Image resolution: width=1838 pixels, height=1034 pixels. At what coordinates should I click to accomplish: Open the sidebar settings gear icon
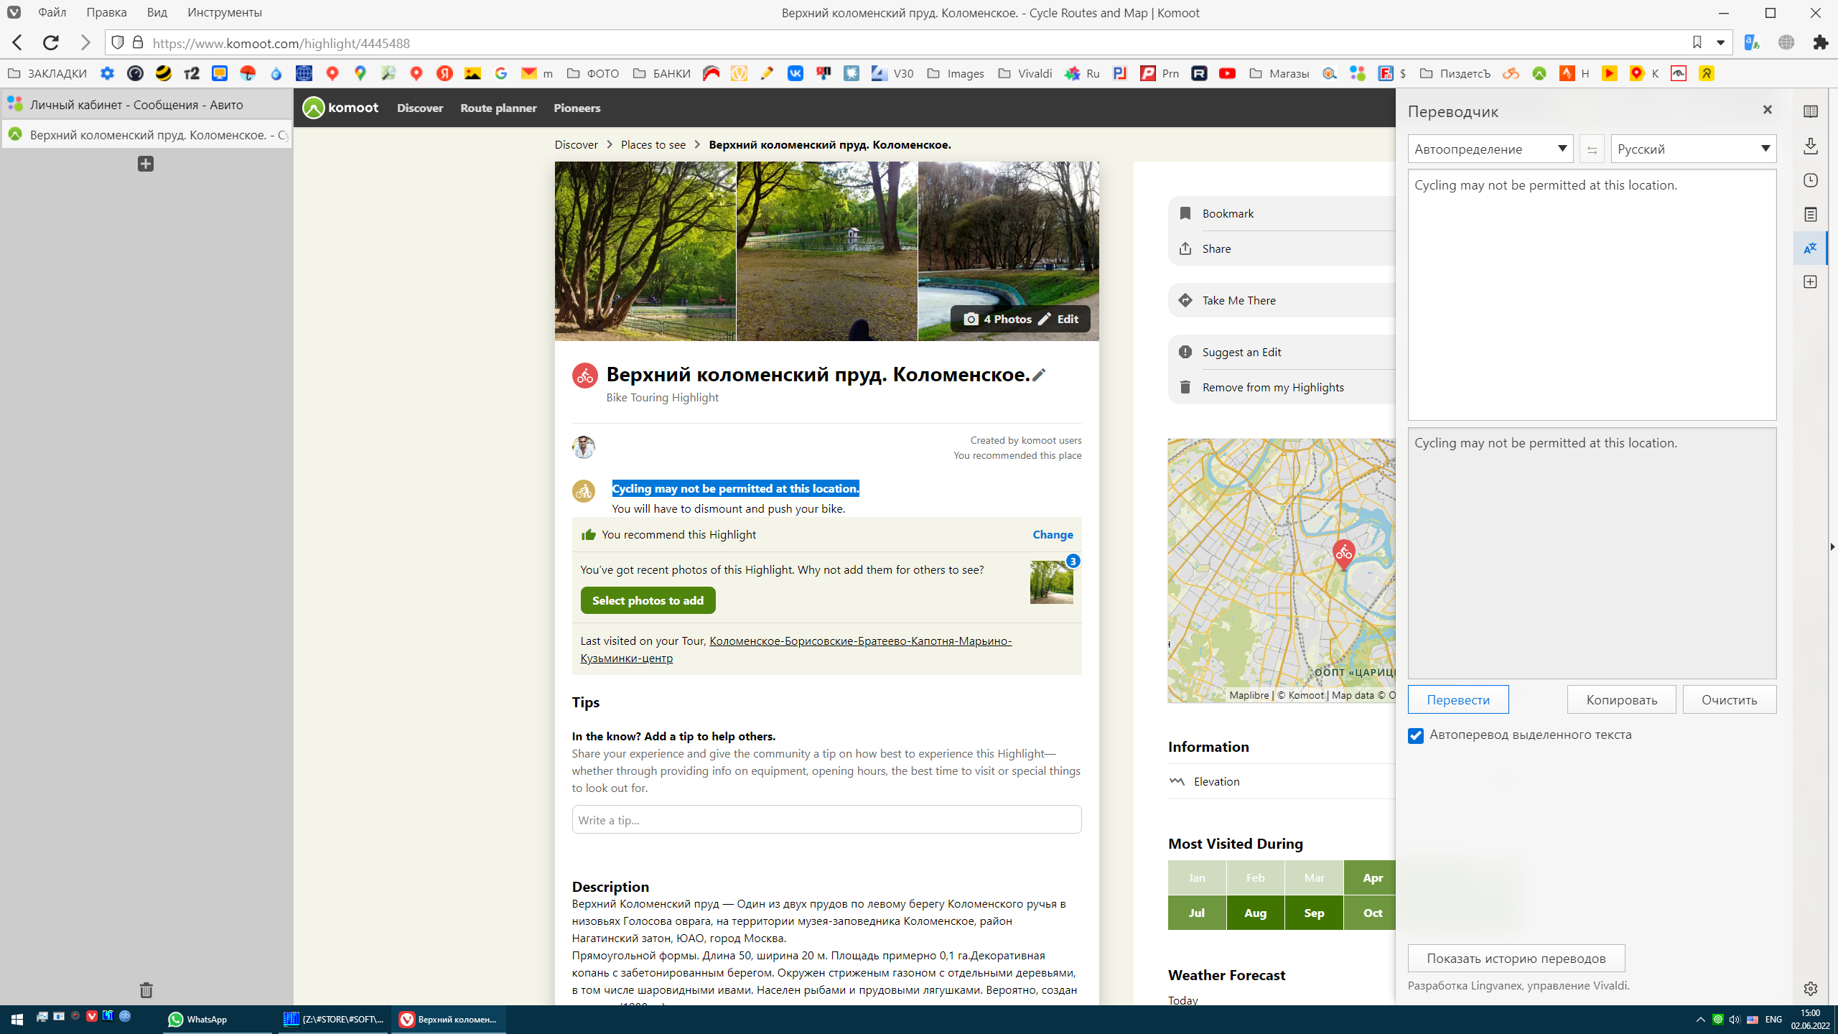click(x=1810, y=989)
